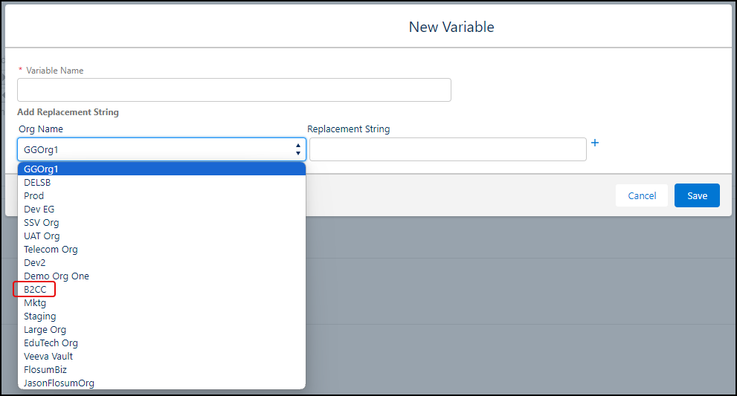
Task: Pick Prod from the org dropdown list
Action: (161, 196)
